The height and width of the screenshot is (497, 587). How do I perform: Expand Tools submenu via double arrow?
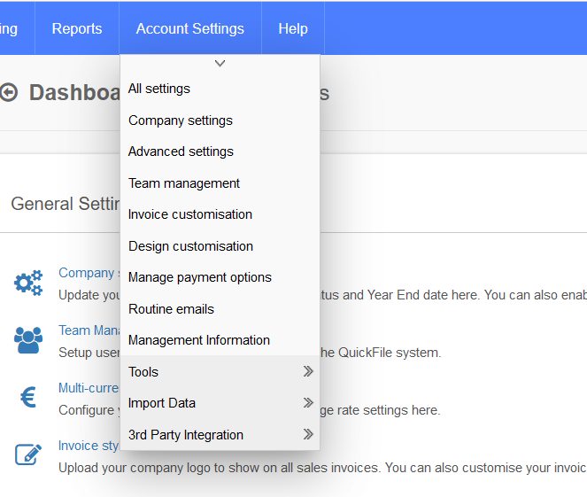pos(308,371)
